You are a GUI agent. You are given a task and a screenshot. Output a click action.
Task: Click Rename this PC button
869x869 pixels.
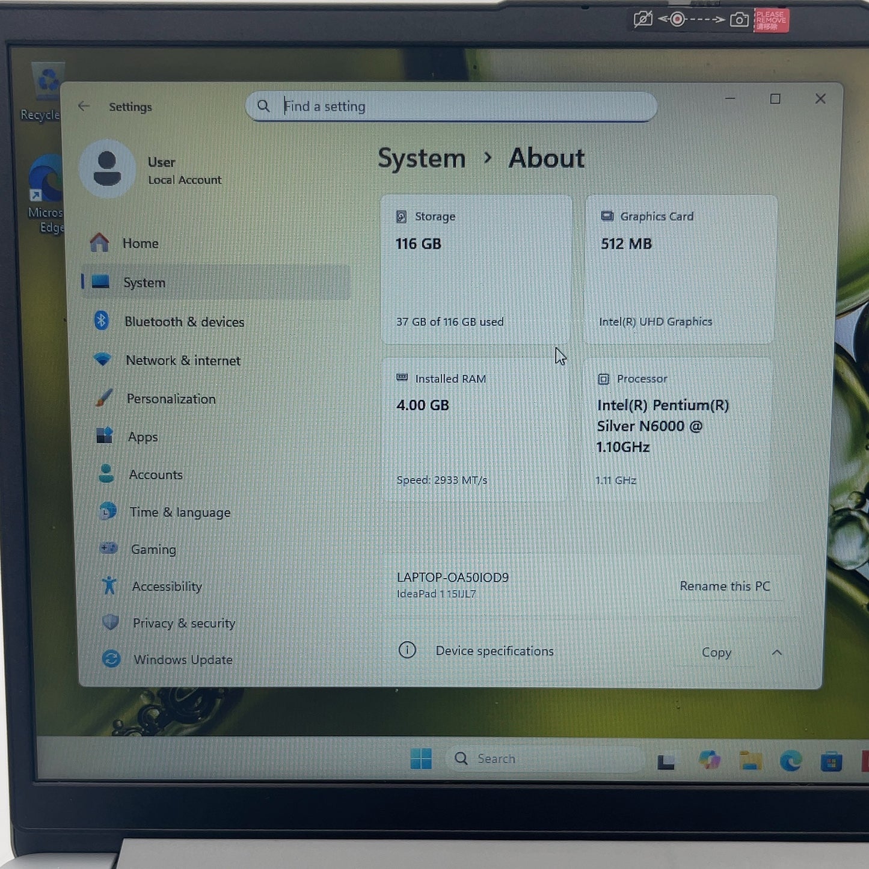[x=725, y=586]
